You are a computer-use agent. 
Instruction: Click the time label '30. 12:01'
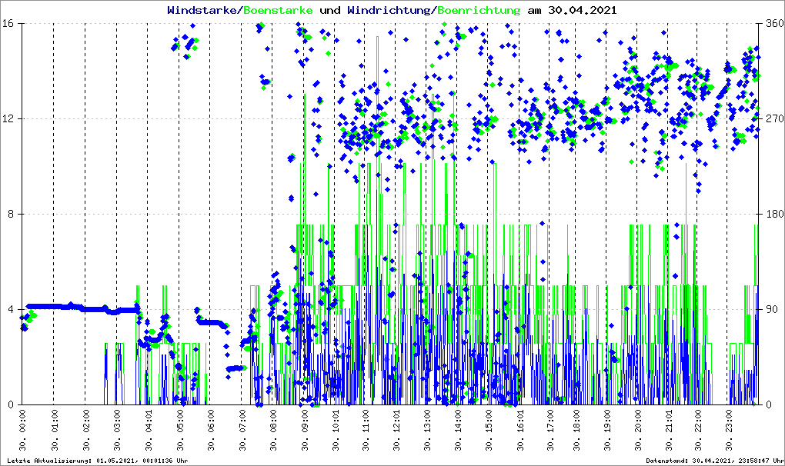(x=396, y=430)
